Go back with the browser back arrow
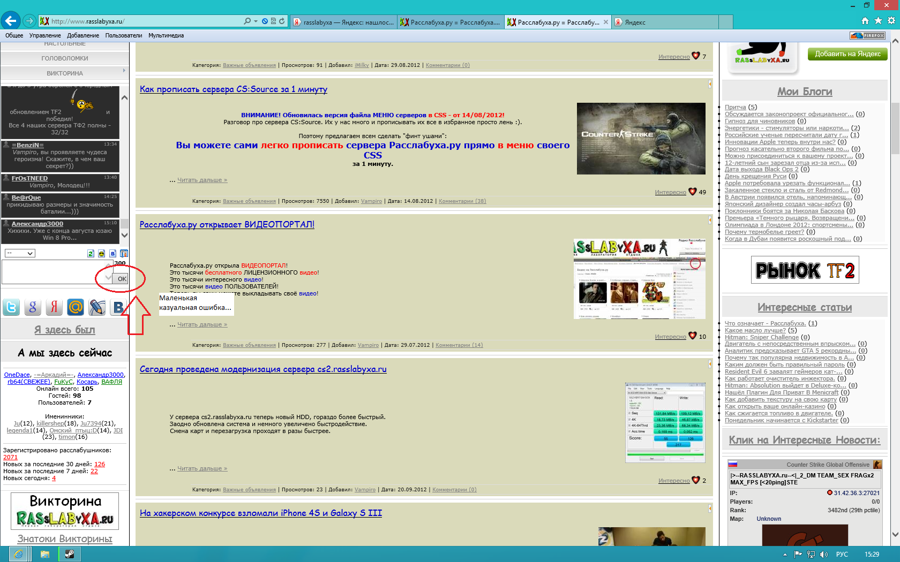This screenshot has width=900, height=562. coord(10,21)
